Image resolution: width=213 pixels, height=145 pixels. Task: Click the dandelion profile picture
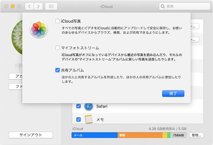(x=17, y=37)
